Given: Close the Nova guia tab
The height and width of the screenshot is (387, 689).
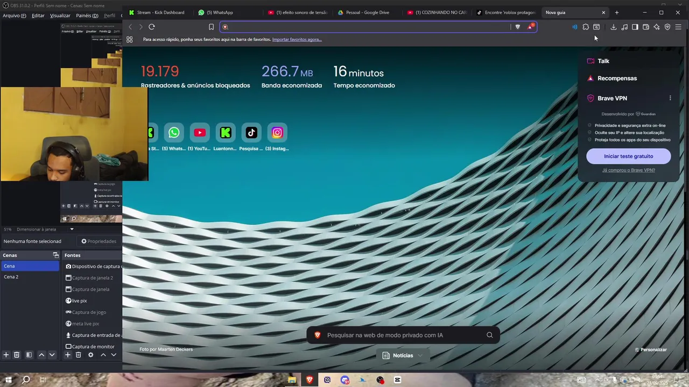Looking at the screenshot, I should point(603,12).
